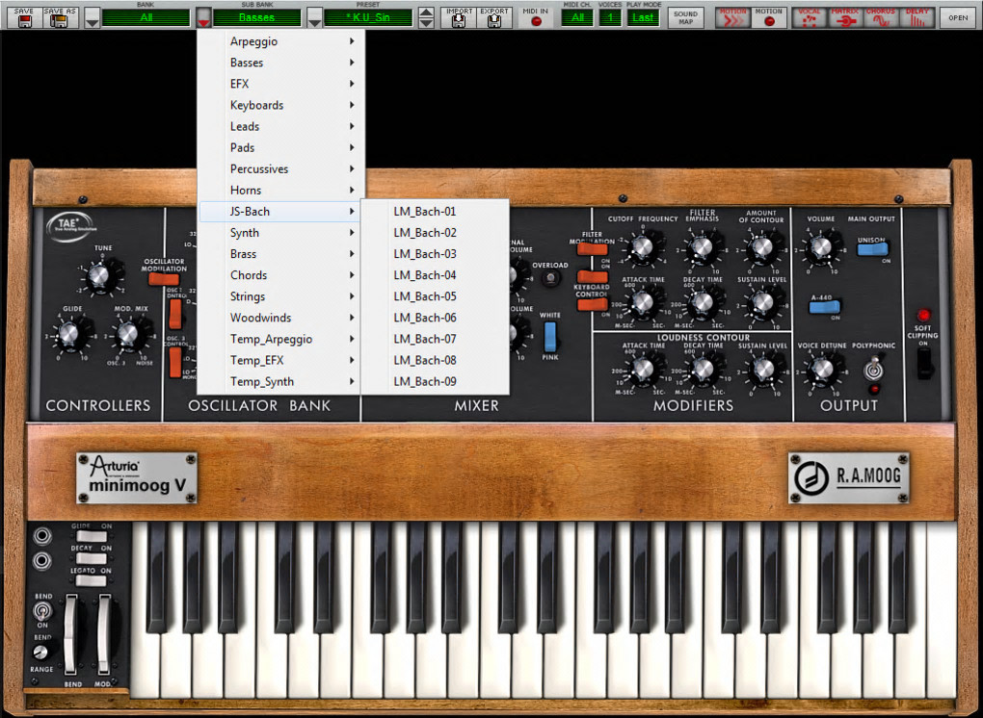Click the Mod wheel
Viewport: 983px width, 718px height.
[103, 634]
